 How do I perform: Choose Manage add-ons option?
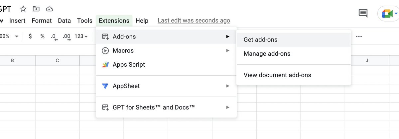click(267, 54)
